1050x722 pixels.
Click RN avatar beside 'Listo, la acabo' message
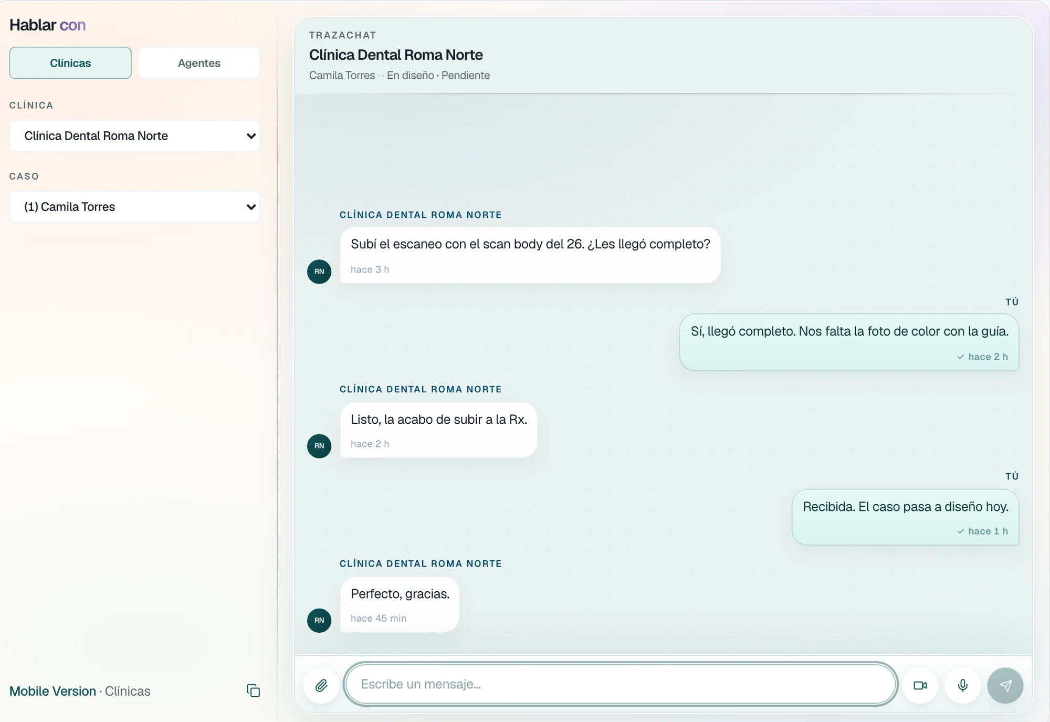(x=319, y=446)
